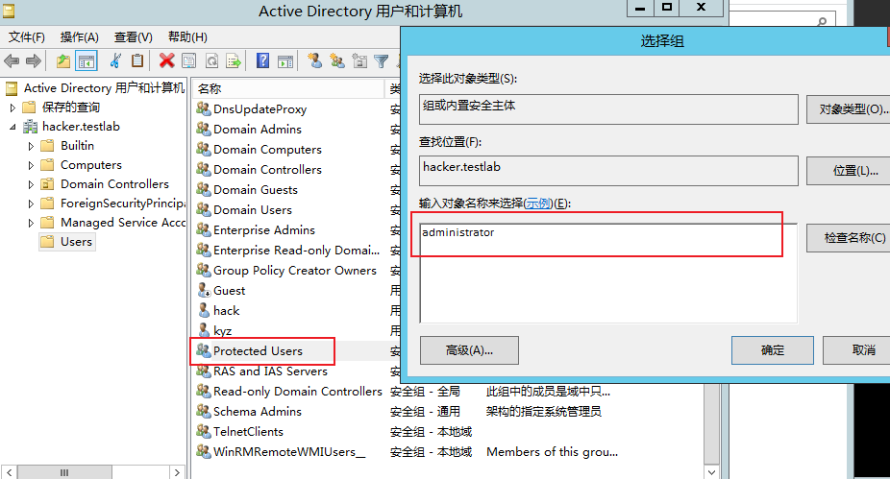Click the hack user icon

(204, 310)
